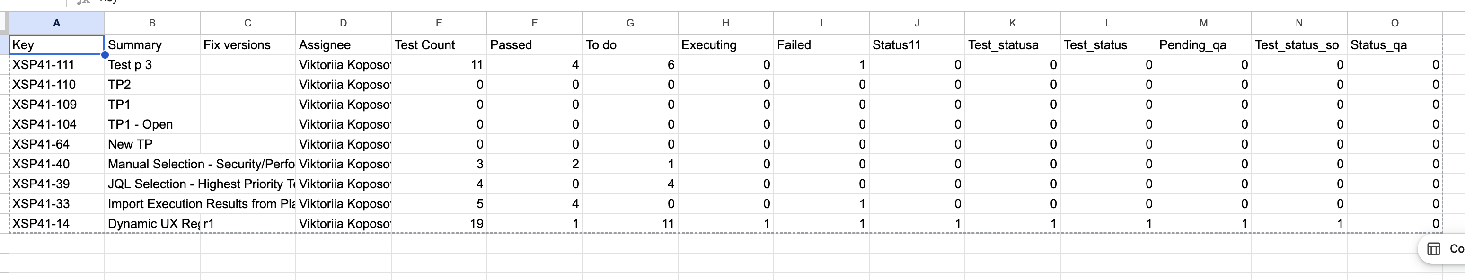
Task: Select the Test_statusa header cell
Action: tap(1012, 45)
